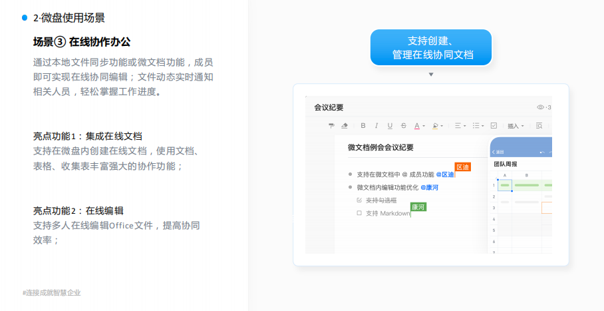Expand the bullet list dropdown
The width and height of the screenshot is (604, 311).
pyautogui.click(x=478, y=125)
